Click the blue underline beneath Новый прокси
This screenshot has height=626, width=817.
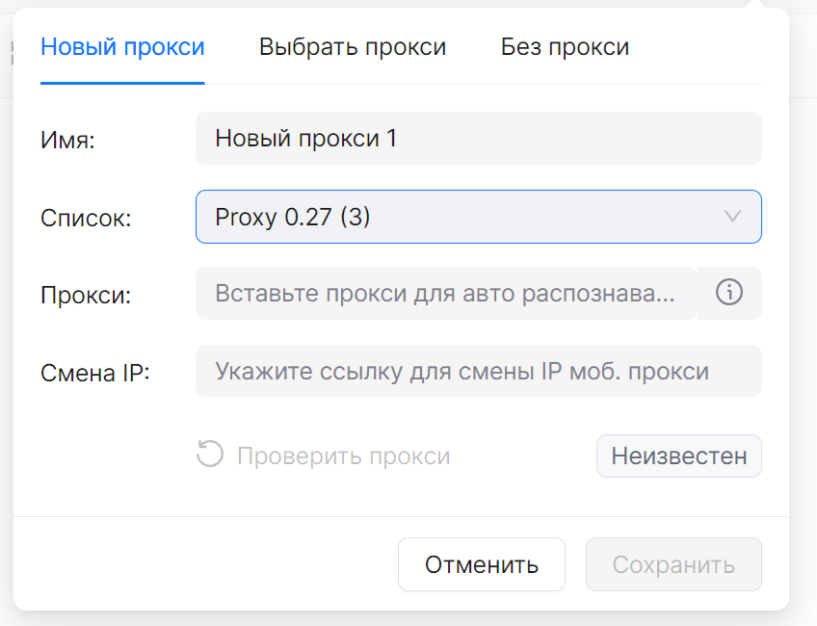click(x=122, y=83)
